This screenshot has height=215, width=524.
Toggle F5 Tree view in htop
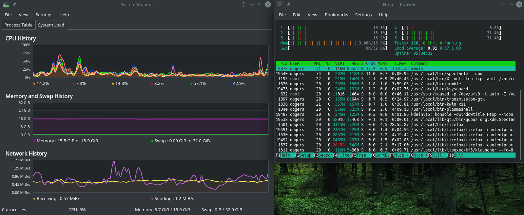361,155
